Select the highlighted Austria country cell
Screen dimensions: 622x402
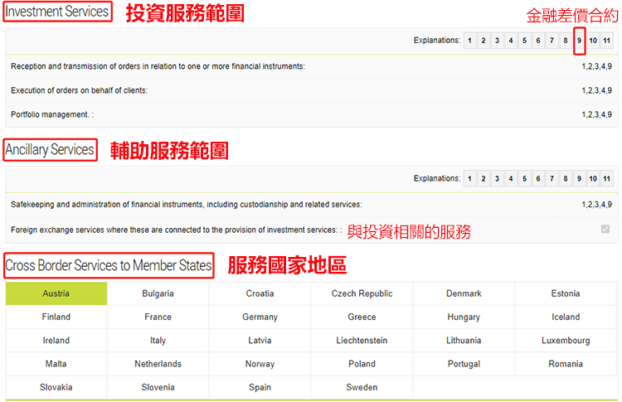pyautogui.click(x=56, y=293)
